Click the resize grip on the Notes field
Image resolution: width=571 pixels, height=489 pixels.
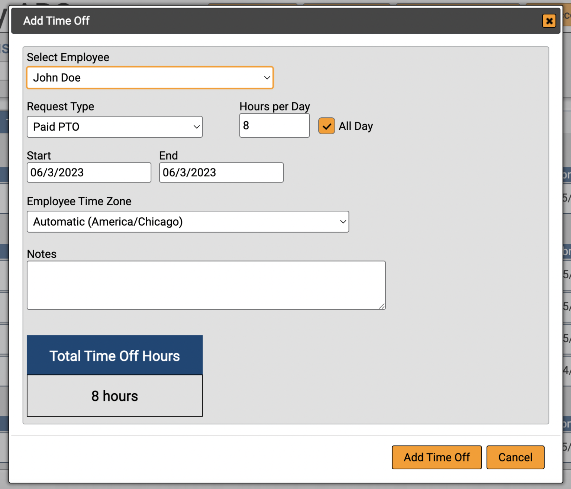[x=383, y=306]
